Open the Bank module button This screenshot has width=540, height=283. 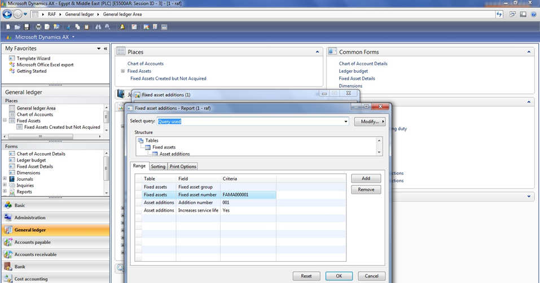coord(55,267)
